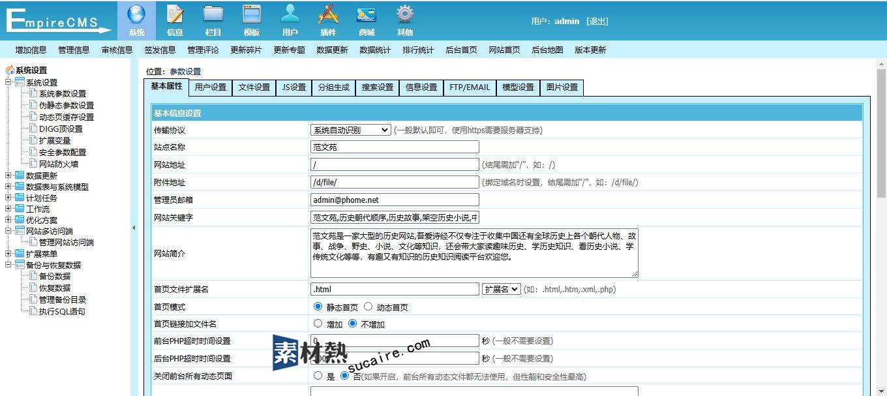Click the page icon beside 系统参数设置
Image resolution: width=887 pixels, height=396 pixels.
[33, 93]
